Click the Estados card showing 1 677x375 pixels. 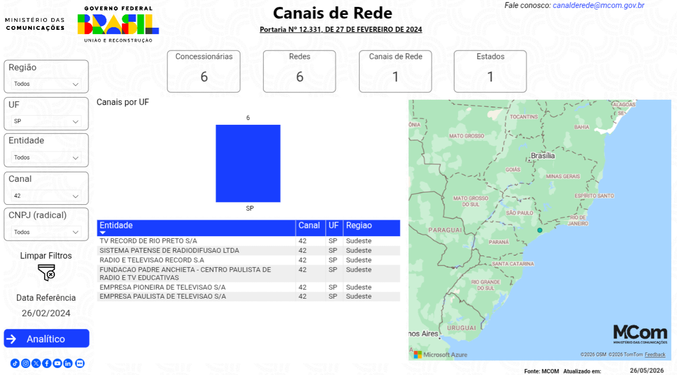490,71
